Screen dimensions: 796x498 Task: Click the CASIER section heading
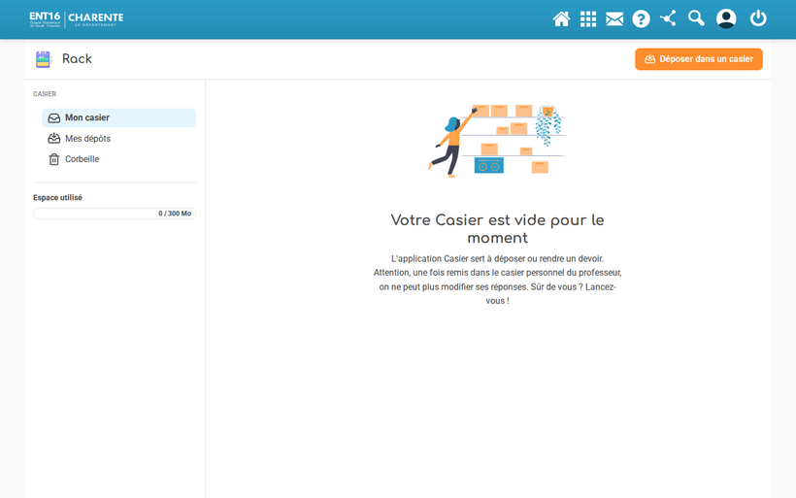coord(45,94)
